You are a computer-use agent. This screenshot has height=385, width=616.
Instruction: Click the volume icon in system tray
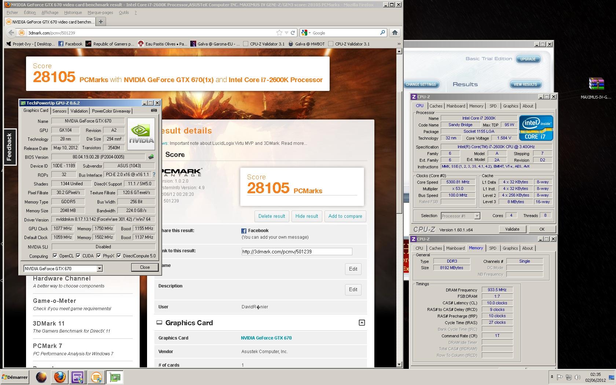point(577,377)
